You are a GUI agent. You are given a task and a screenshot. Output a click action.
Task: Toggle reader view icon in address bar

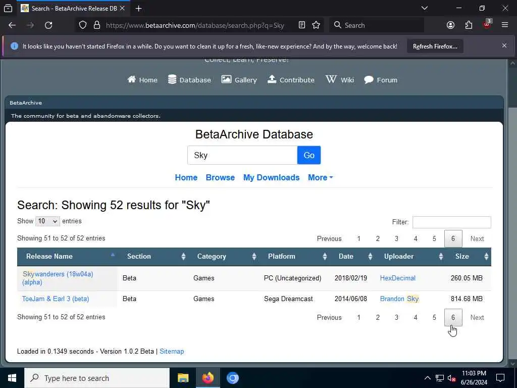(302, 25)
